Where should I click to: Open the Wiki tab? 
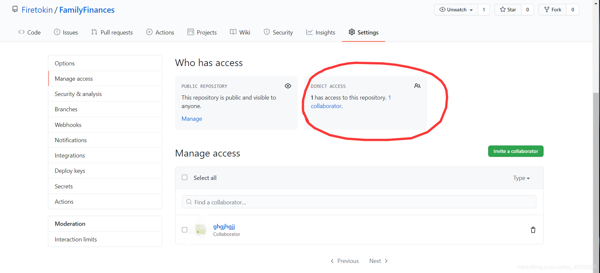(240, 32)
